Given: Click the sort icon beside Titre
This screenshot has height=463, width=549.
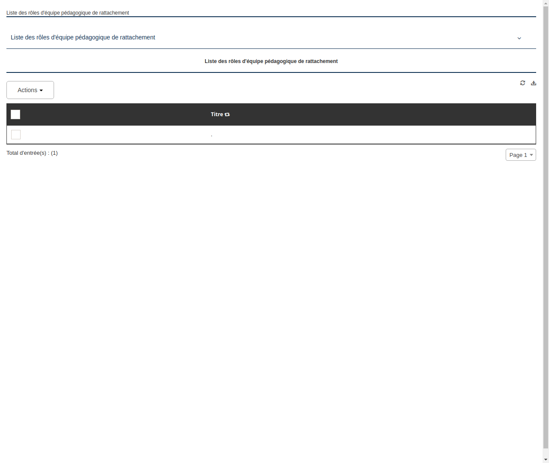Looking at the screenshot, I should [x=227, y=114].
